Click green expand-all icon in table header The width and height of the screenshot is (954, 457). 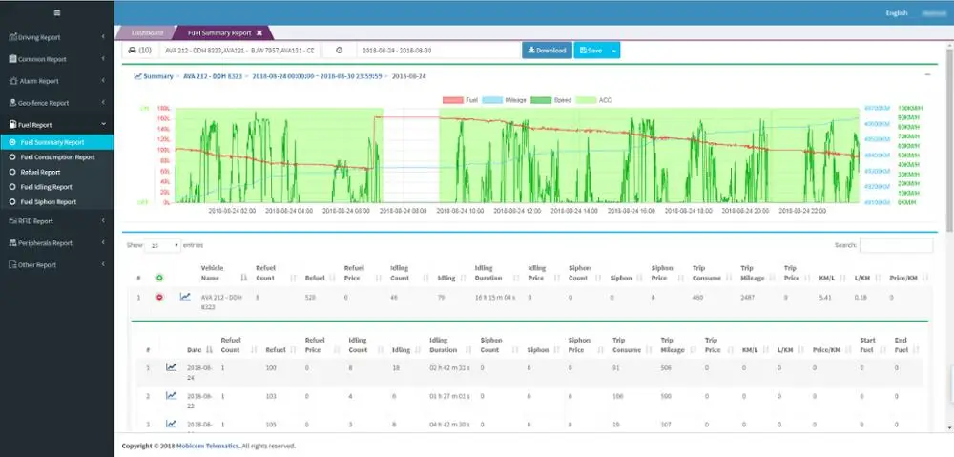tap(159, 277)
